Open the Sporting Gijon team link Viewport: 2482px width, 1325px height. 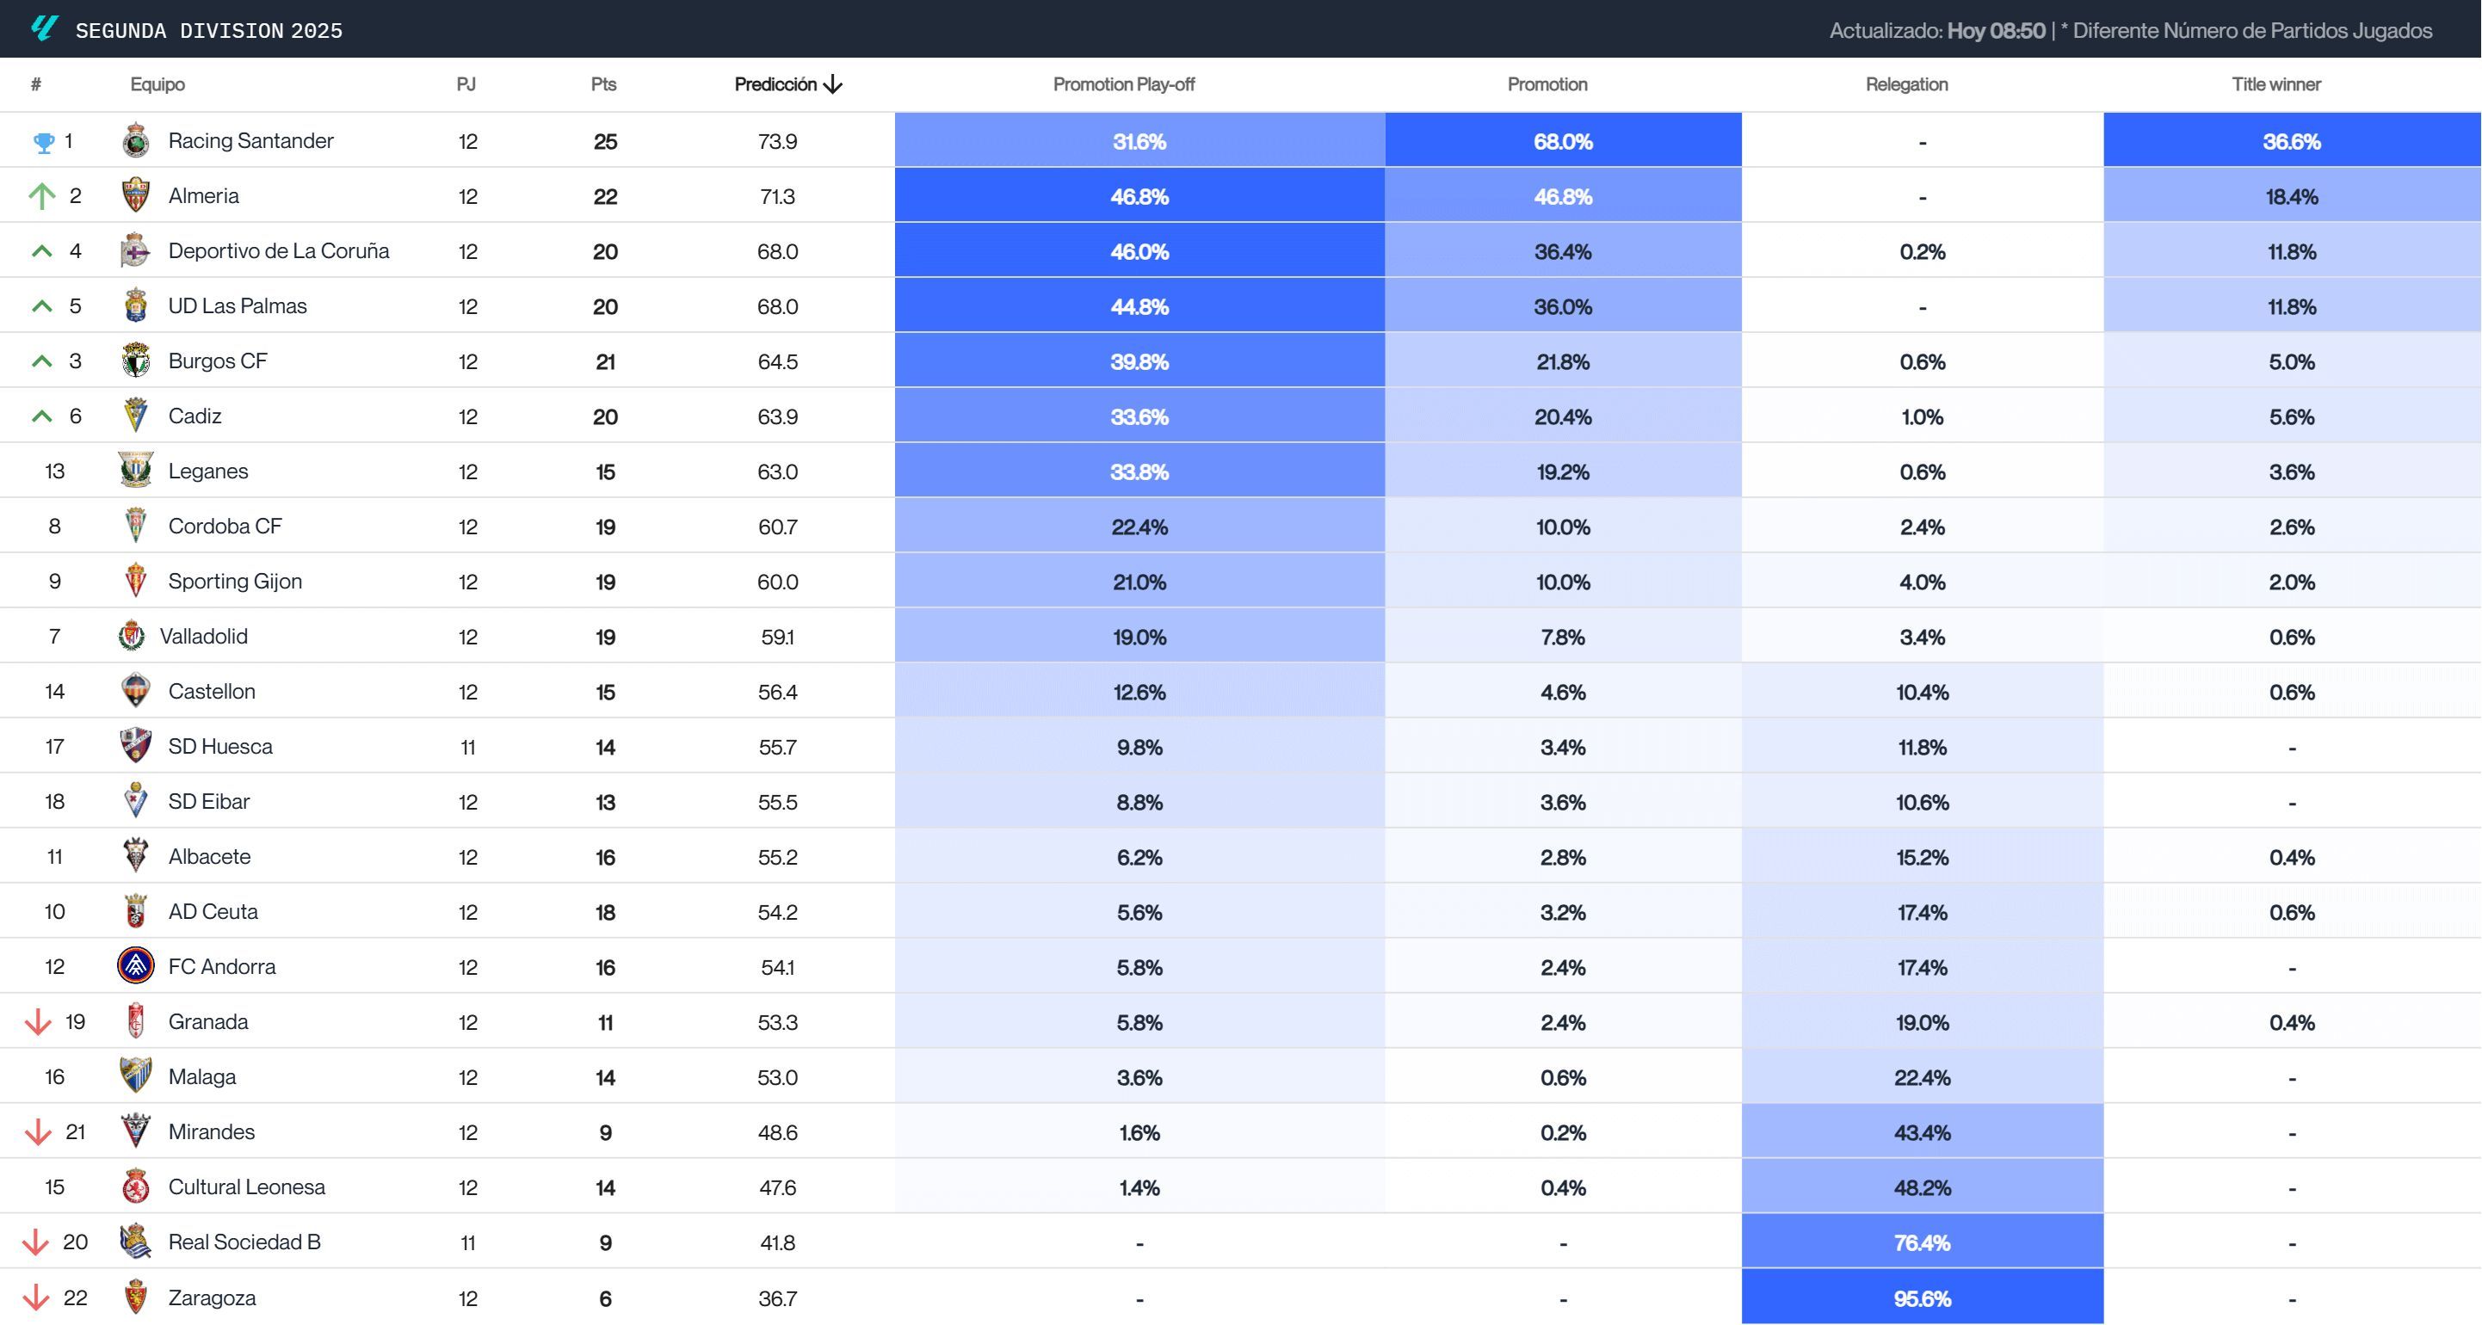click(235, 582)
